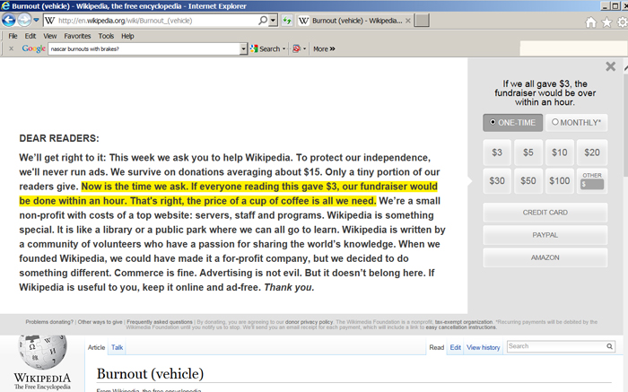This screenshot has width=628, height=392.
Task: Open the Edit menu
Action: point(30,36)
